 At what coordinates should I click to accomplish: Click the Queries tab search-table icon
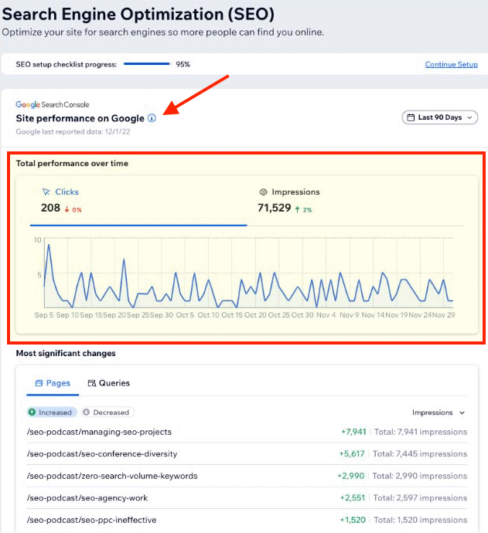pyautogui.click(x=92, y=383)
